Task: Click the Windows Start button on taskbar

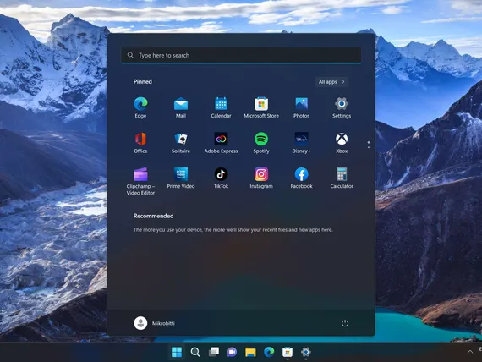Action: click(177, 352)
